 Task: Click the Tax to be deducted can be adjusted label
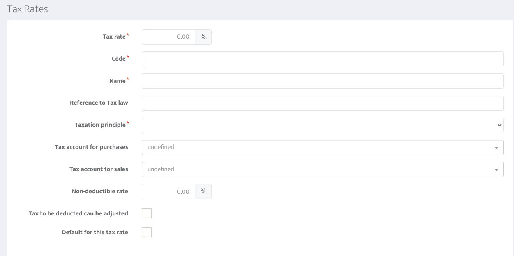78,213
